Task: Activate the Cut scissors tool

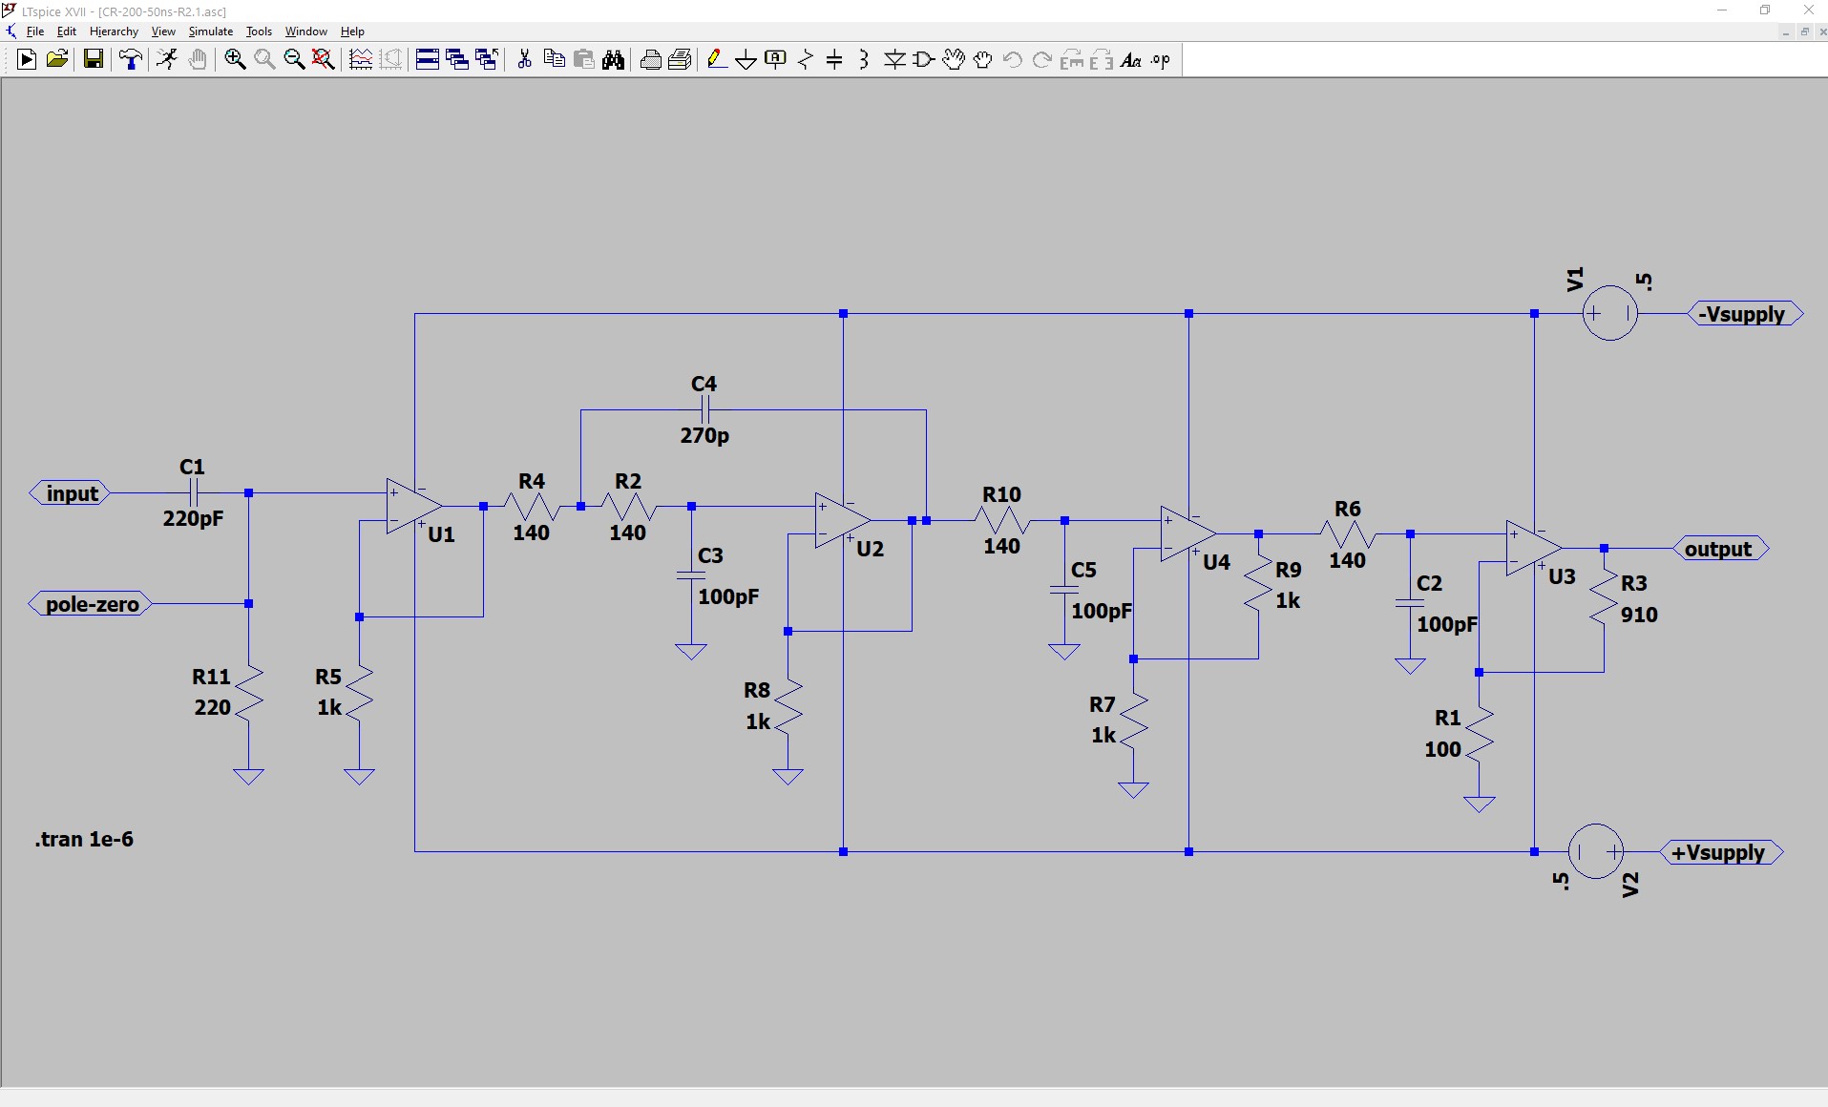Action: click(x=524, y=60)
